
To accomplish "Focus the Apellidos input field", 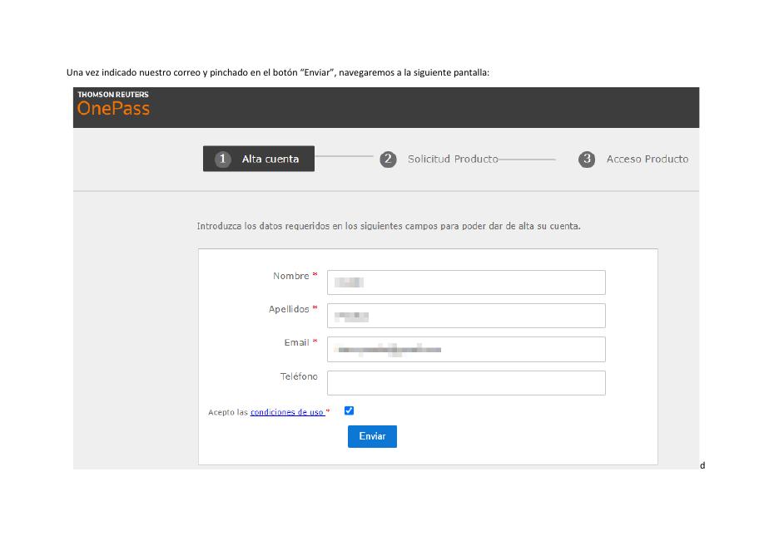I will pyautogui.click(x=466, y=316).
